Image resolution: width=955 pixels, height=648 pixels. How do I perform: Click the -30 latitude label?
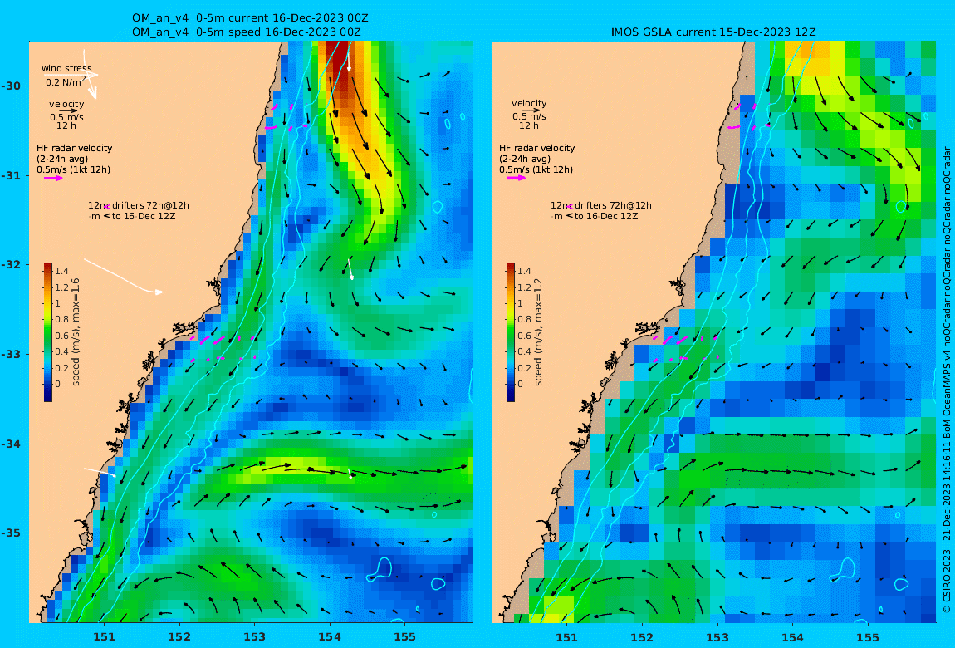pos(10,86)
